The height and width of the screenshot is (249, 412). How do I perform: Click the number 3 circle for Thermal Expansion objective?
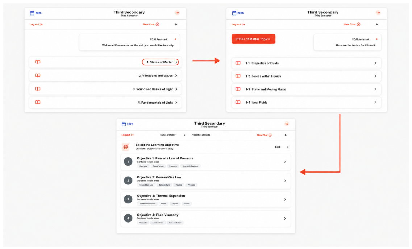click(x=128, y=199)
